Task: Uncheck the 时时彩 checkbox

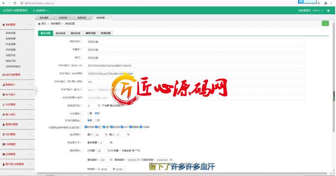Action: [x=86, y=127]
